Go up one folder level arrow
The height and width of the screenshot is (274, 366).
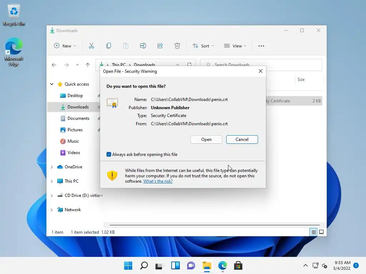point(88,65)
